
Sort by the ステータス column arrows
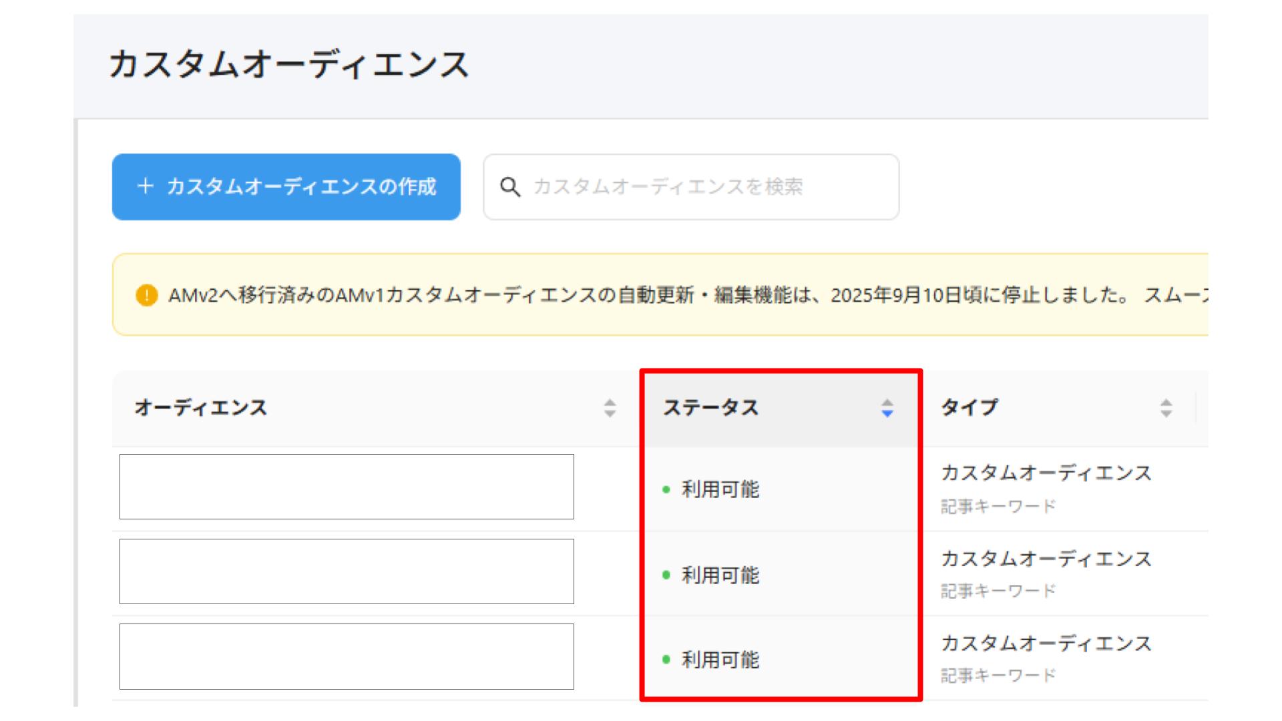(x=887, y=408)
